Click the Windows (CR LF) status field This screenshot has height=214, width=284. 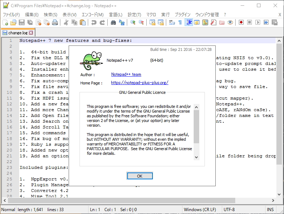202,210
